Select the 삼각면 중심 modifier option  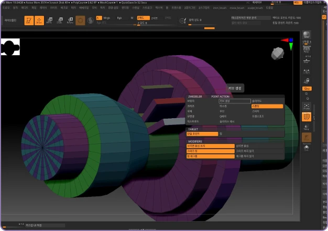pyautogui.click(x=243, y=146)
